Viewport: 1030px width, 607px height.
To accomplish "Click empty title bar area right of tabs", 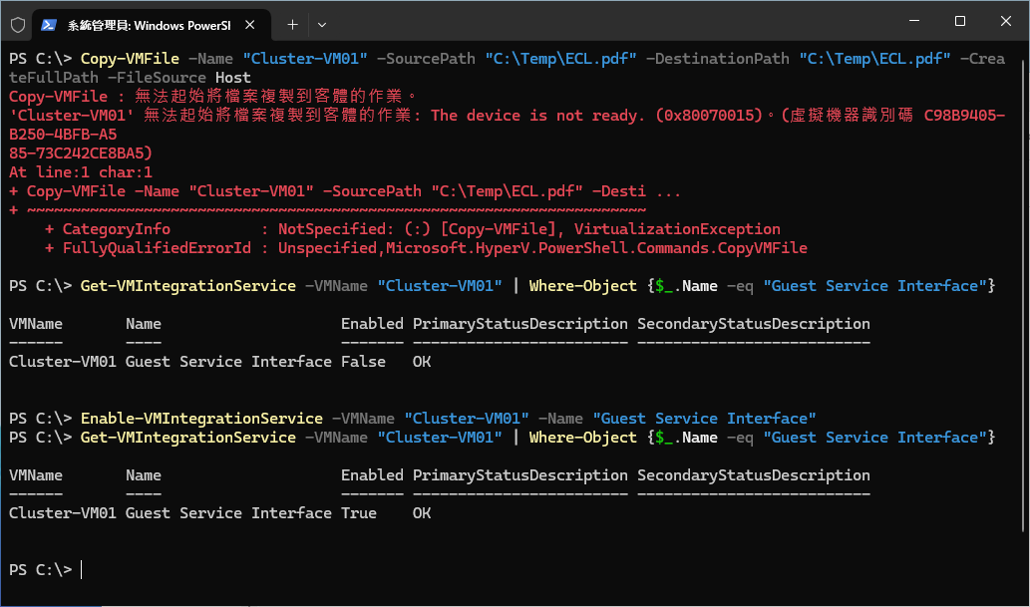I will [x=598, y=22].
